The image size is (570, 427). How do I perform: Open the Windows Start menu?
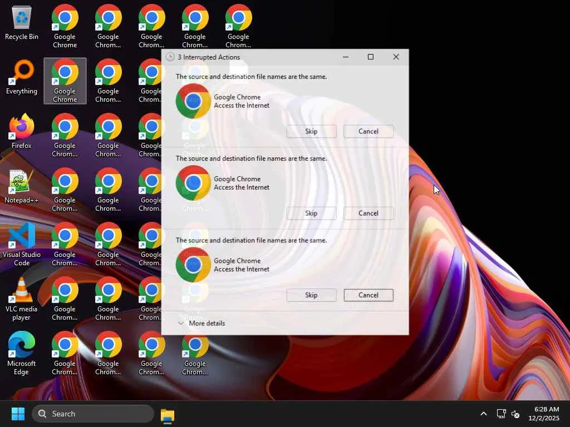pos(18,414)
